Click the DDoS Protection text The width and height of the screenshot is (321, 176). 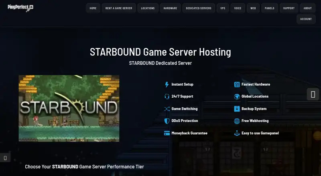point(185,121)
